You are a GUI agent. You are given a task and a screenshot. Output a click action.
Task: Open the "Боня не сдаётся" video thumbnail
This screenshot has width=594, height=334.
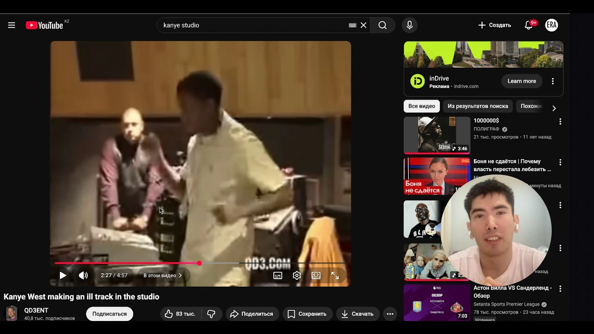[437, 176]
